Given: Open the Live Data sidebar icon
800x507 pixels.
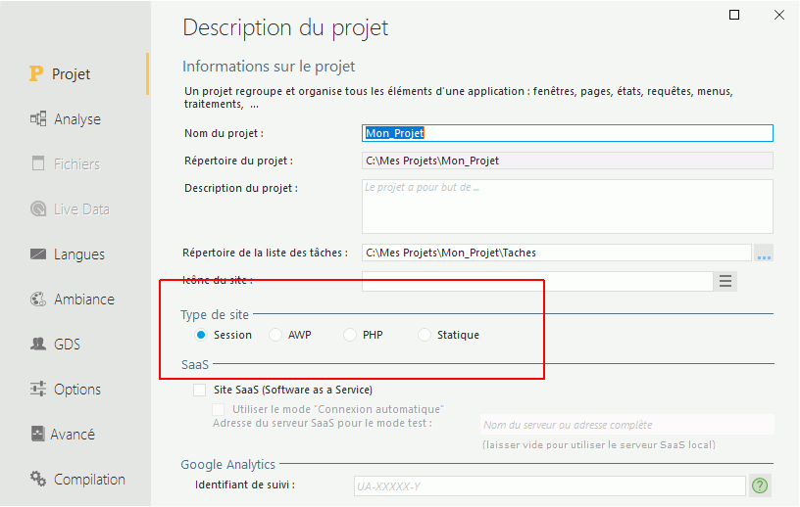Looking at the screenshot, I should [x=38, y=208].
